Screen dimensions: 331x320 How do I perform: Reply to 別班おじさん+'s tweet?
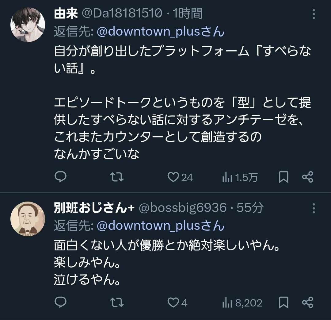(60, 303)
